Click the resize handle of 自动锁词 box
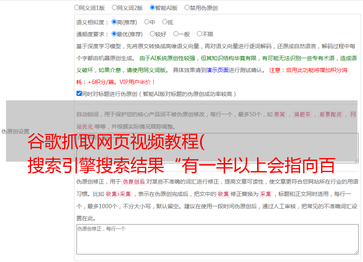The width and height of the screenshot is (363, 262). (356, 160)
